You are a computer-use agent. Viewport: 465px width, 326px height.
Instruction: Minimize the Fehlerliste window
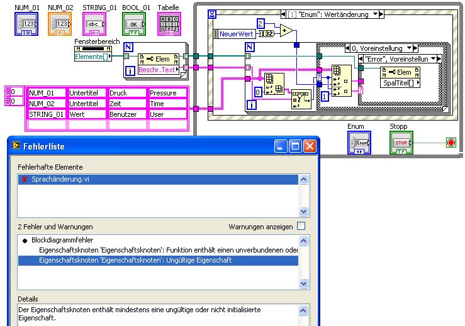coord(281,146)
